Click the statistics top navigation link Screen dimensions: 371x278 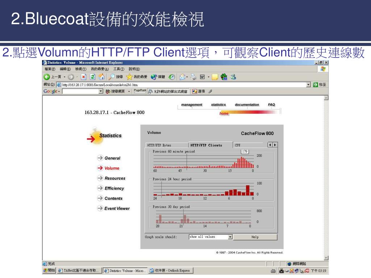tap(218, 105)
